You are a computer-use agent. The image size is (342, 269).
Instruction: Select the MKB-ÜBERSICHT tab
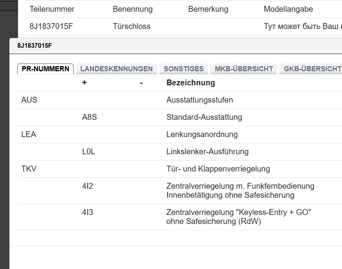244,69
